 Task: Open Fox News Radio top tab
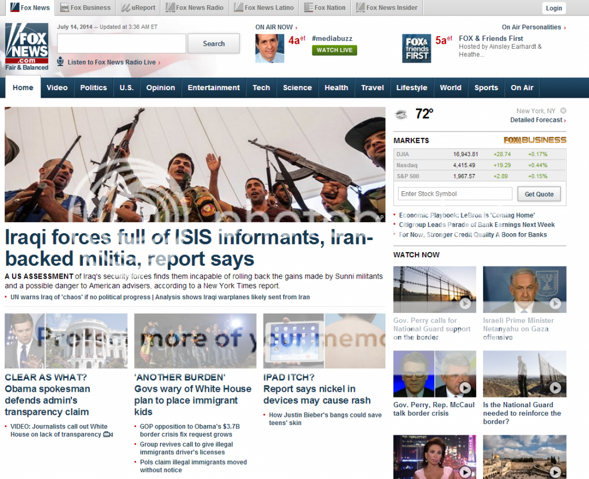pyautogui.click(x=194, y=7)
